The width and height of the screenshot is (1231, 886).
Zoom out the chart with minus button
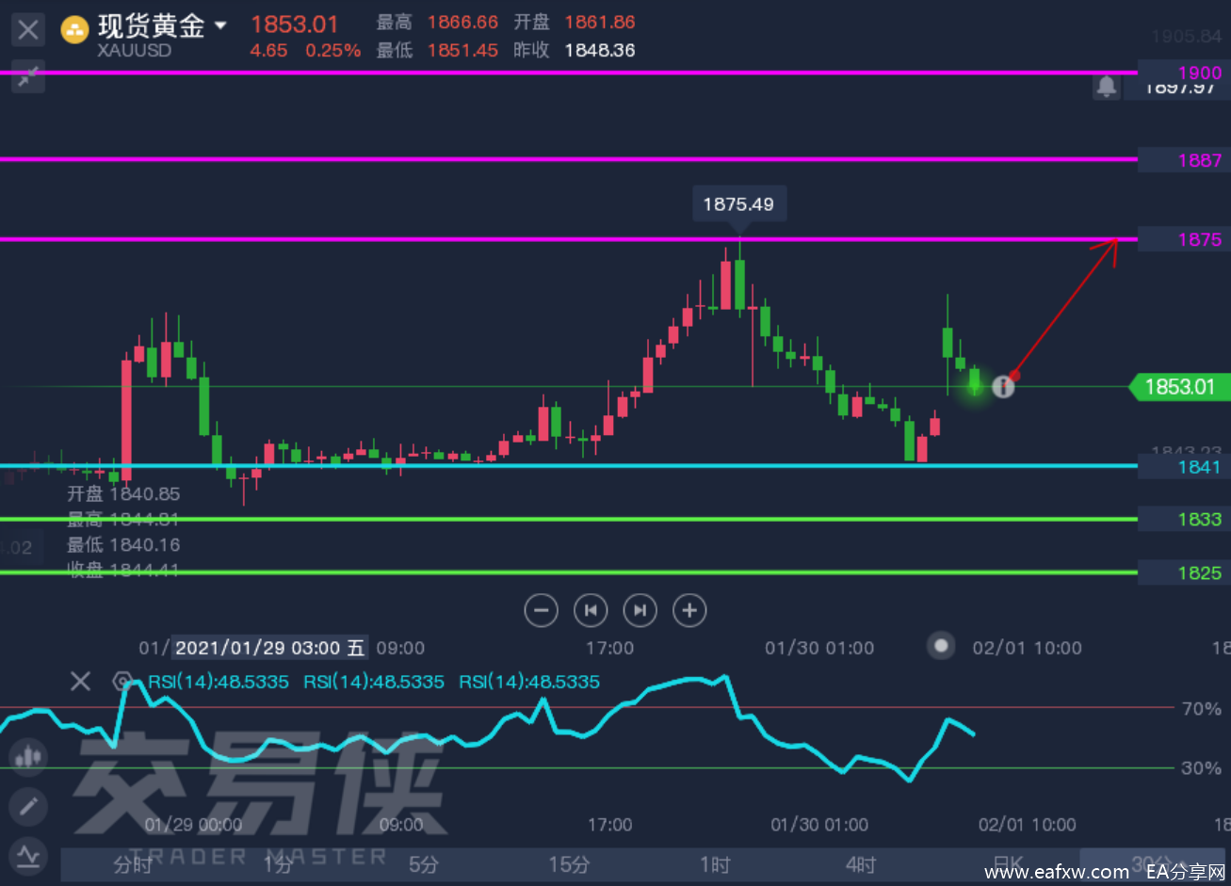(x=542, y=610)
